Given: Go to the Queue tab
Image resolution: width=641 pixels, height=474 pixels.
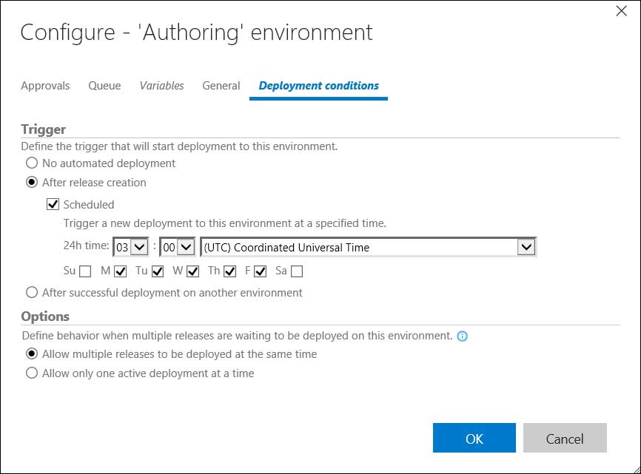Looking at the screenshot, I should [x=104, y=86].
